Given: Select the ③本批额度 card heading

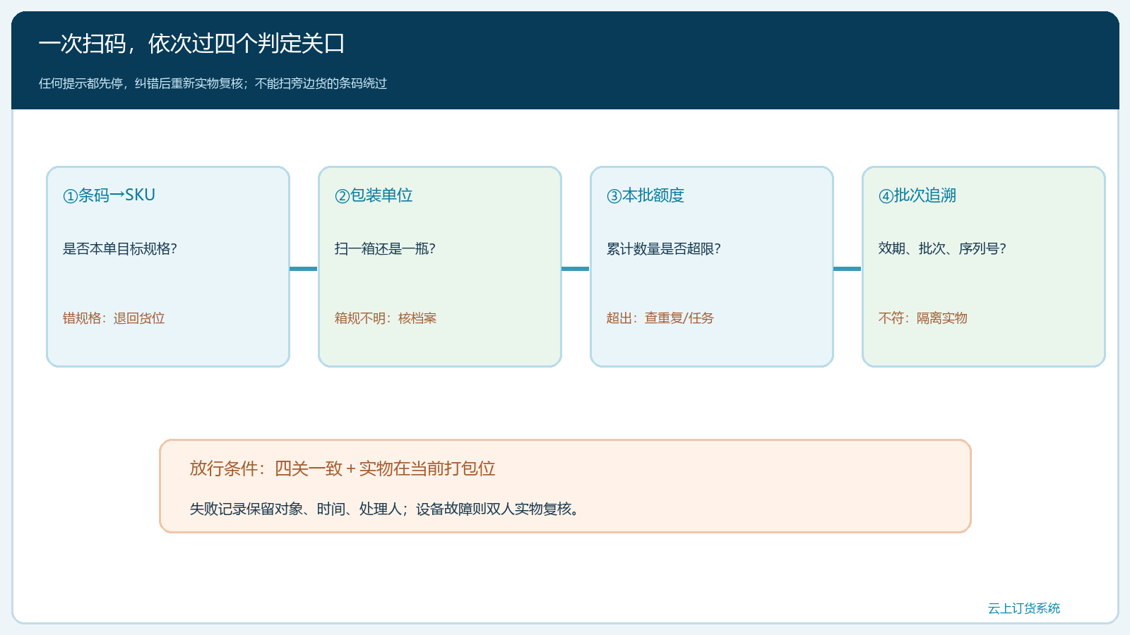Looking at the screenshot, I should [646, 195].
